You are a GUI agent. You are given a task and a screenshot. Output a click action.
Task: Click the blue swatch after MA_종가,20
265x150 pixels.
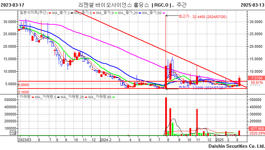[x=140, y=13]
